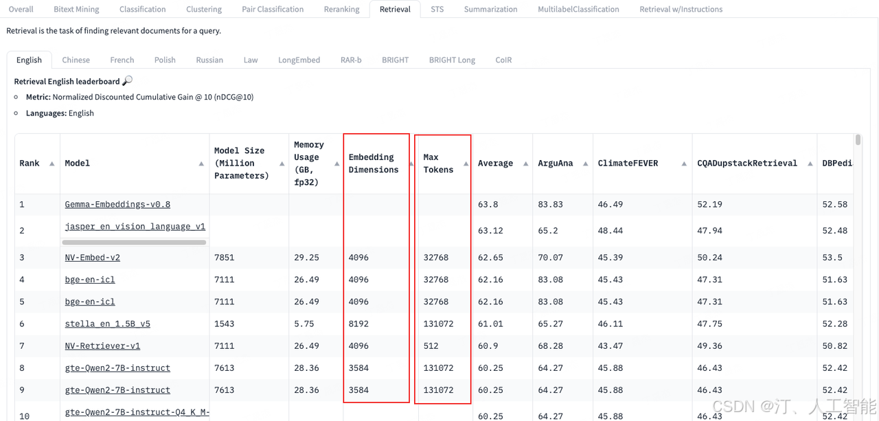Click Model Size value 1543
This screenshot has width=879, height=421.
coord(224,323)
